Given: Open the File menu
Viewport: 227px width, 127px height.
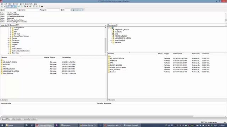Looking at the screenshot, I should (2, 4).
